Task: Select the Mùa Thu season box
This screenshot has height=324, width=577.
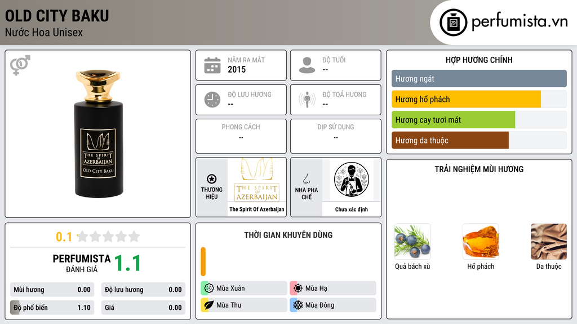Action: 244,305
